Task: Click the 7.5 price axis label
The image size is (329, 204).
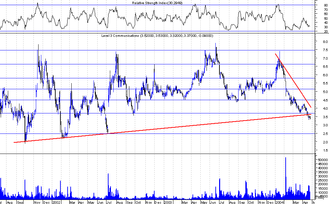Action: pos(326,50)
